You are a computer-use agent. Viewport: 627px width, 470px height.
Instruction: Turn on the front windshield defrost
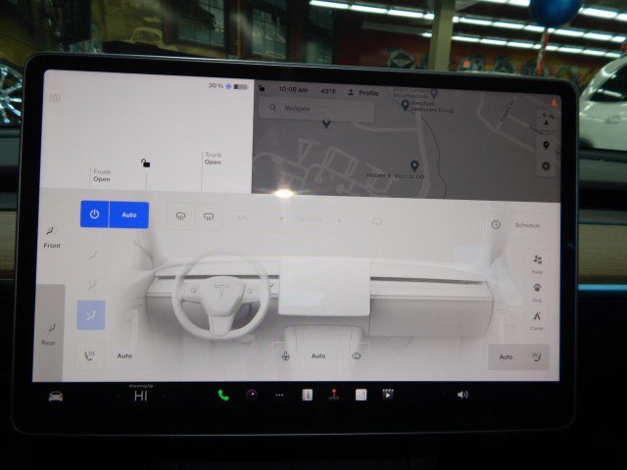[x=180, y=216]
